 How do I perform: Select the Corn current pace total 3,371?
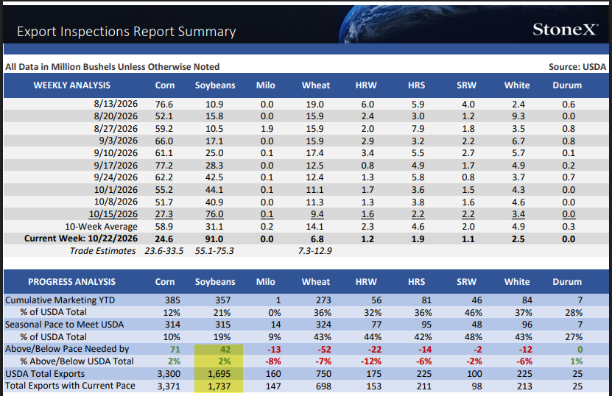coord(169,386)
